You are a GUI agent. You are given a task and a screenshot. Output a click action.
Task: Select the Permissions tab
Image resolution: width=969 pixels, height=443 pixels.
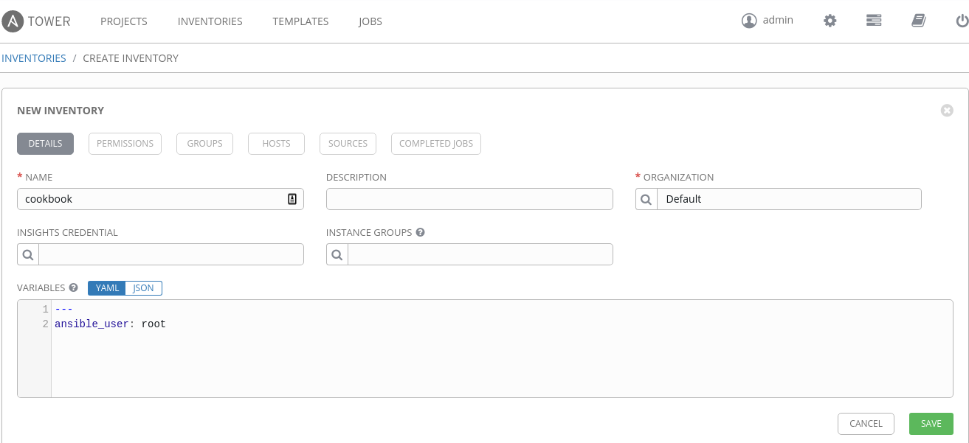click(x=125, y=144)
